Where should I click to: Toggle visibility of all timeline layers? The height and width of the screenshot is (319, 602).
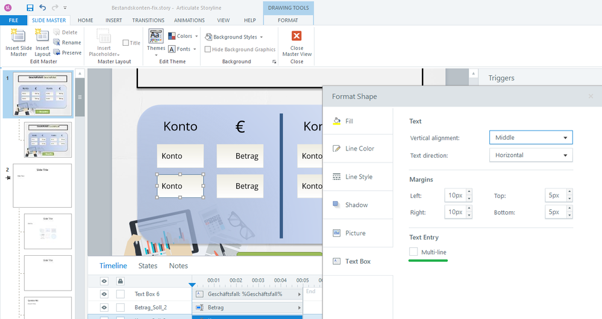tap(104, 281)
